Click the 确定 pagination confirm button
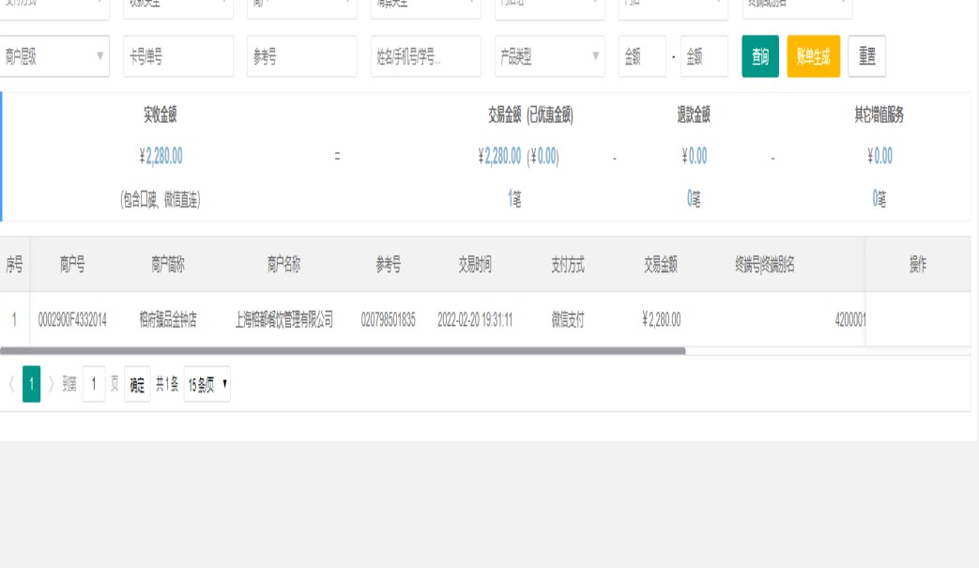The height and width of the screenshot is (568, 979). coord(137,384)
